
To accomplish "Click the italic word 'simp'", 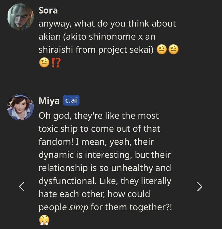I will 79,207.
